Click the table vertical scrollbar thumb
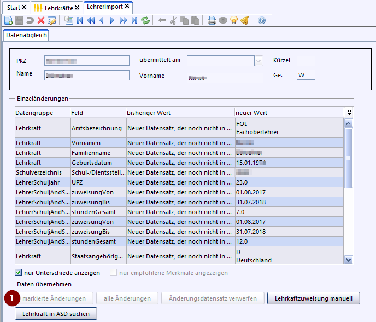The height and width of the screenshot is (322, 376). pos(349,158)
